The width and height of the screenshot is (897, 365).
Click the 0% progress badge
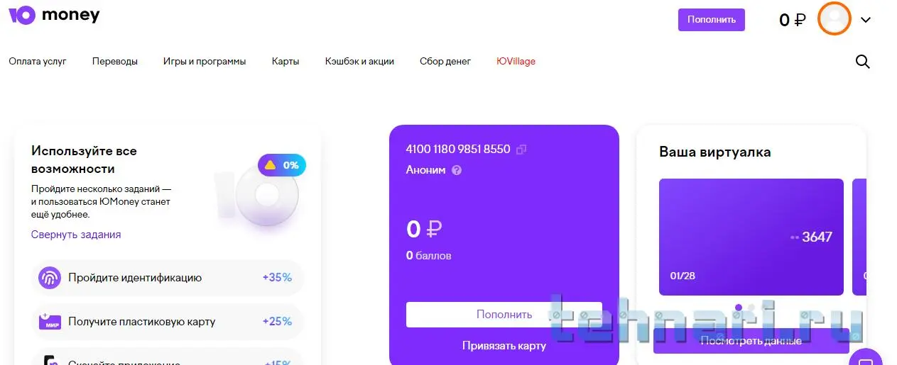[282, 165]
